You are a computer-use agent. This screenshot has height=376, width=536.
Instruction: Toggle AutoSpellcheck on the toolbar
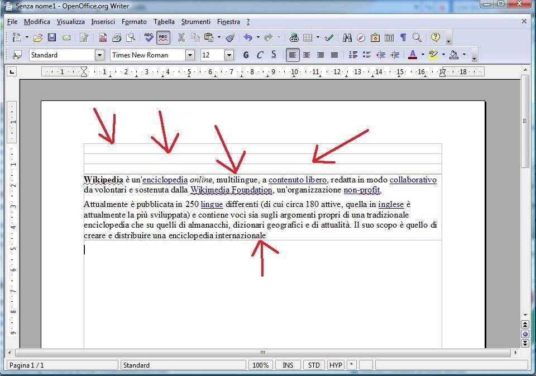[x=163, y=38]
